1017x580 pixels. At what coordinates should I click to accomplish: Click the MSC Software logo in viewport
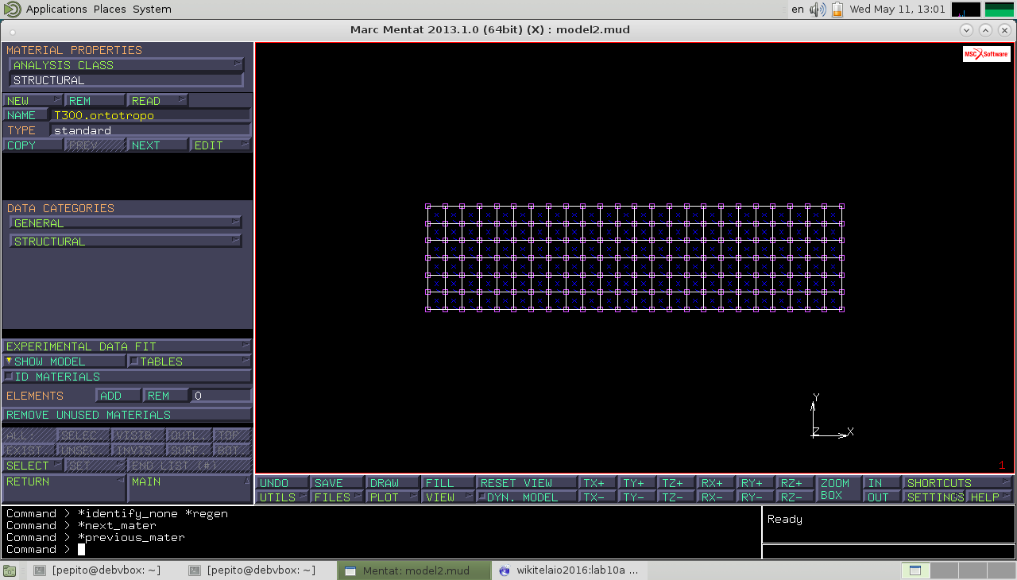[x=986, y=54]
